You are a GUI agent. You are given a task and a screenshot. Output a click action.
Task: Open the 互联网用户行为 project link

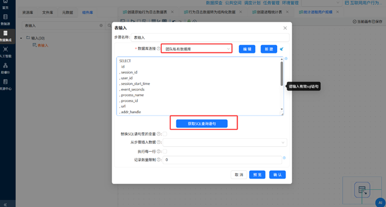[363, 3]
